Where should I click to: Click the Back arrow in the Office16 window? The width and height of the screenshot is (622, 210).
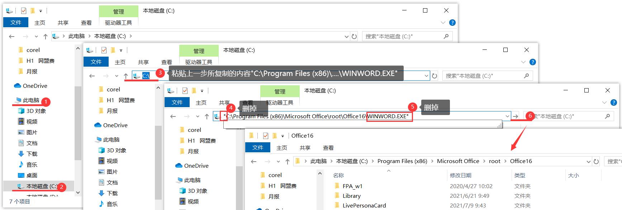point(254,162)
